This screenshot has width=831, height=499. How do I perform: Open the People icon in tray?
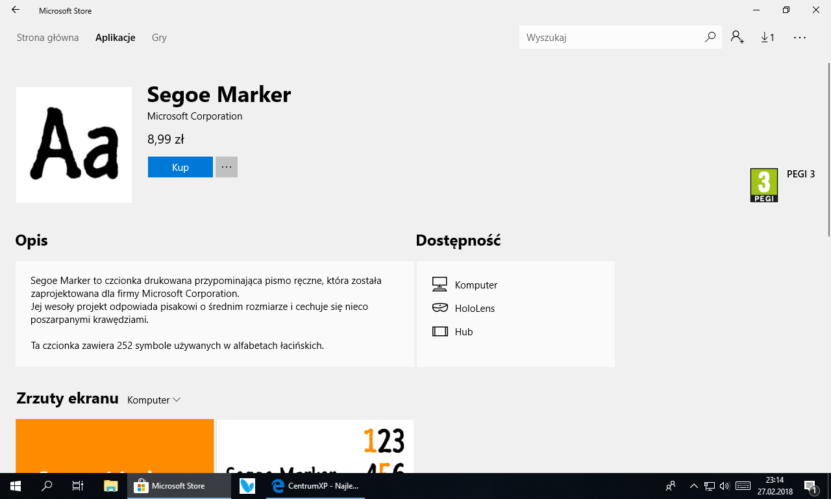[x=671, y=486]
